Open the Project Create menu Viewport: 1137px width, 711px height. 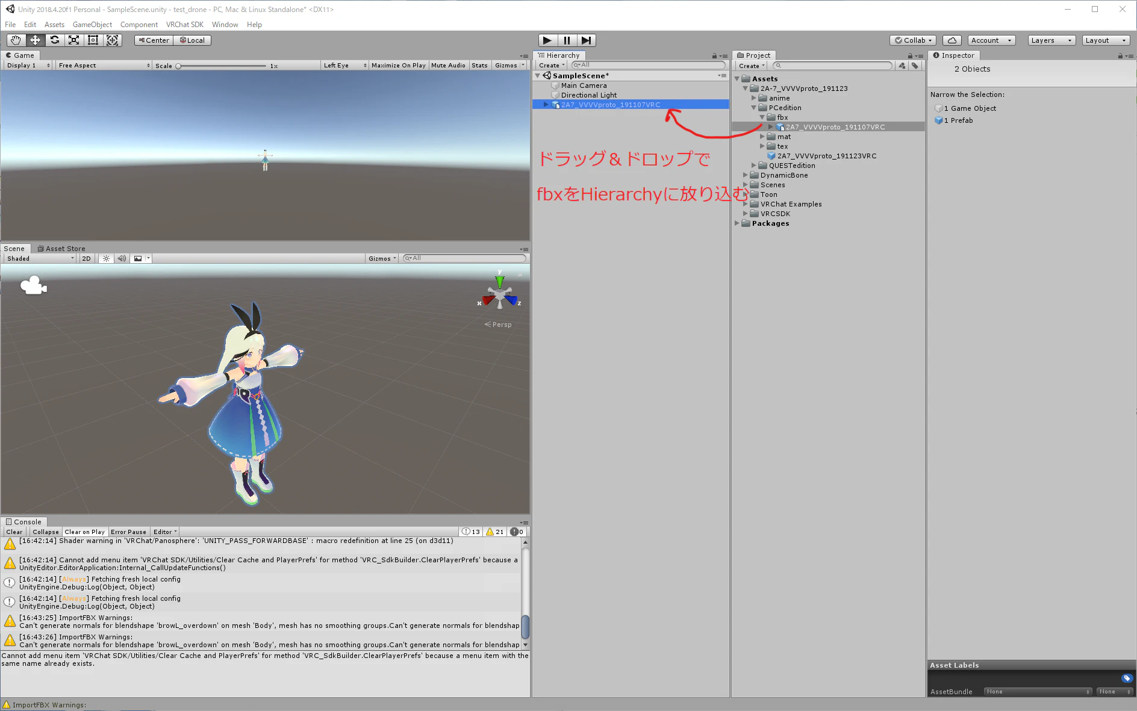click(x=752, y=66)
